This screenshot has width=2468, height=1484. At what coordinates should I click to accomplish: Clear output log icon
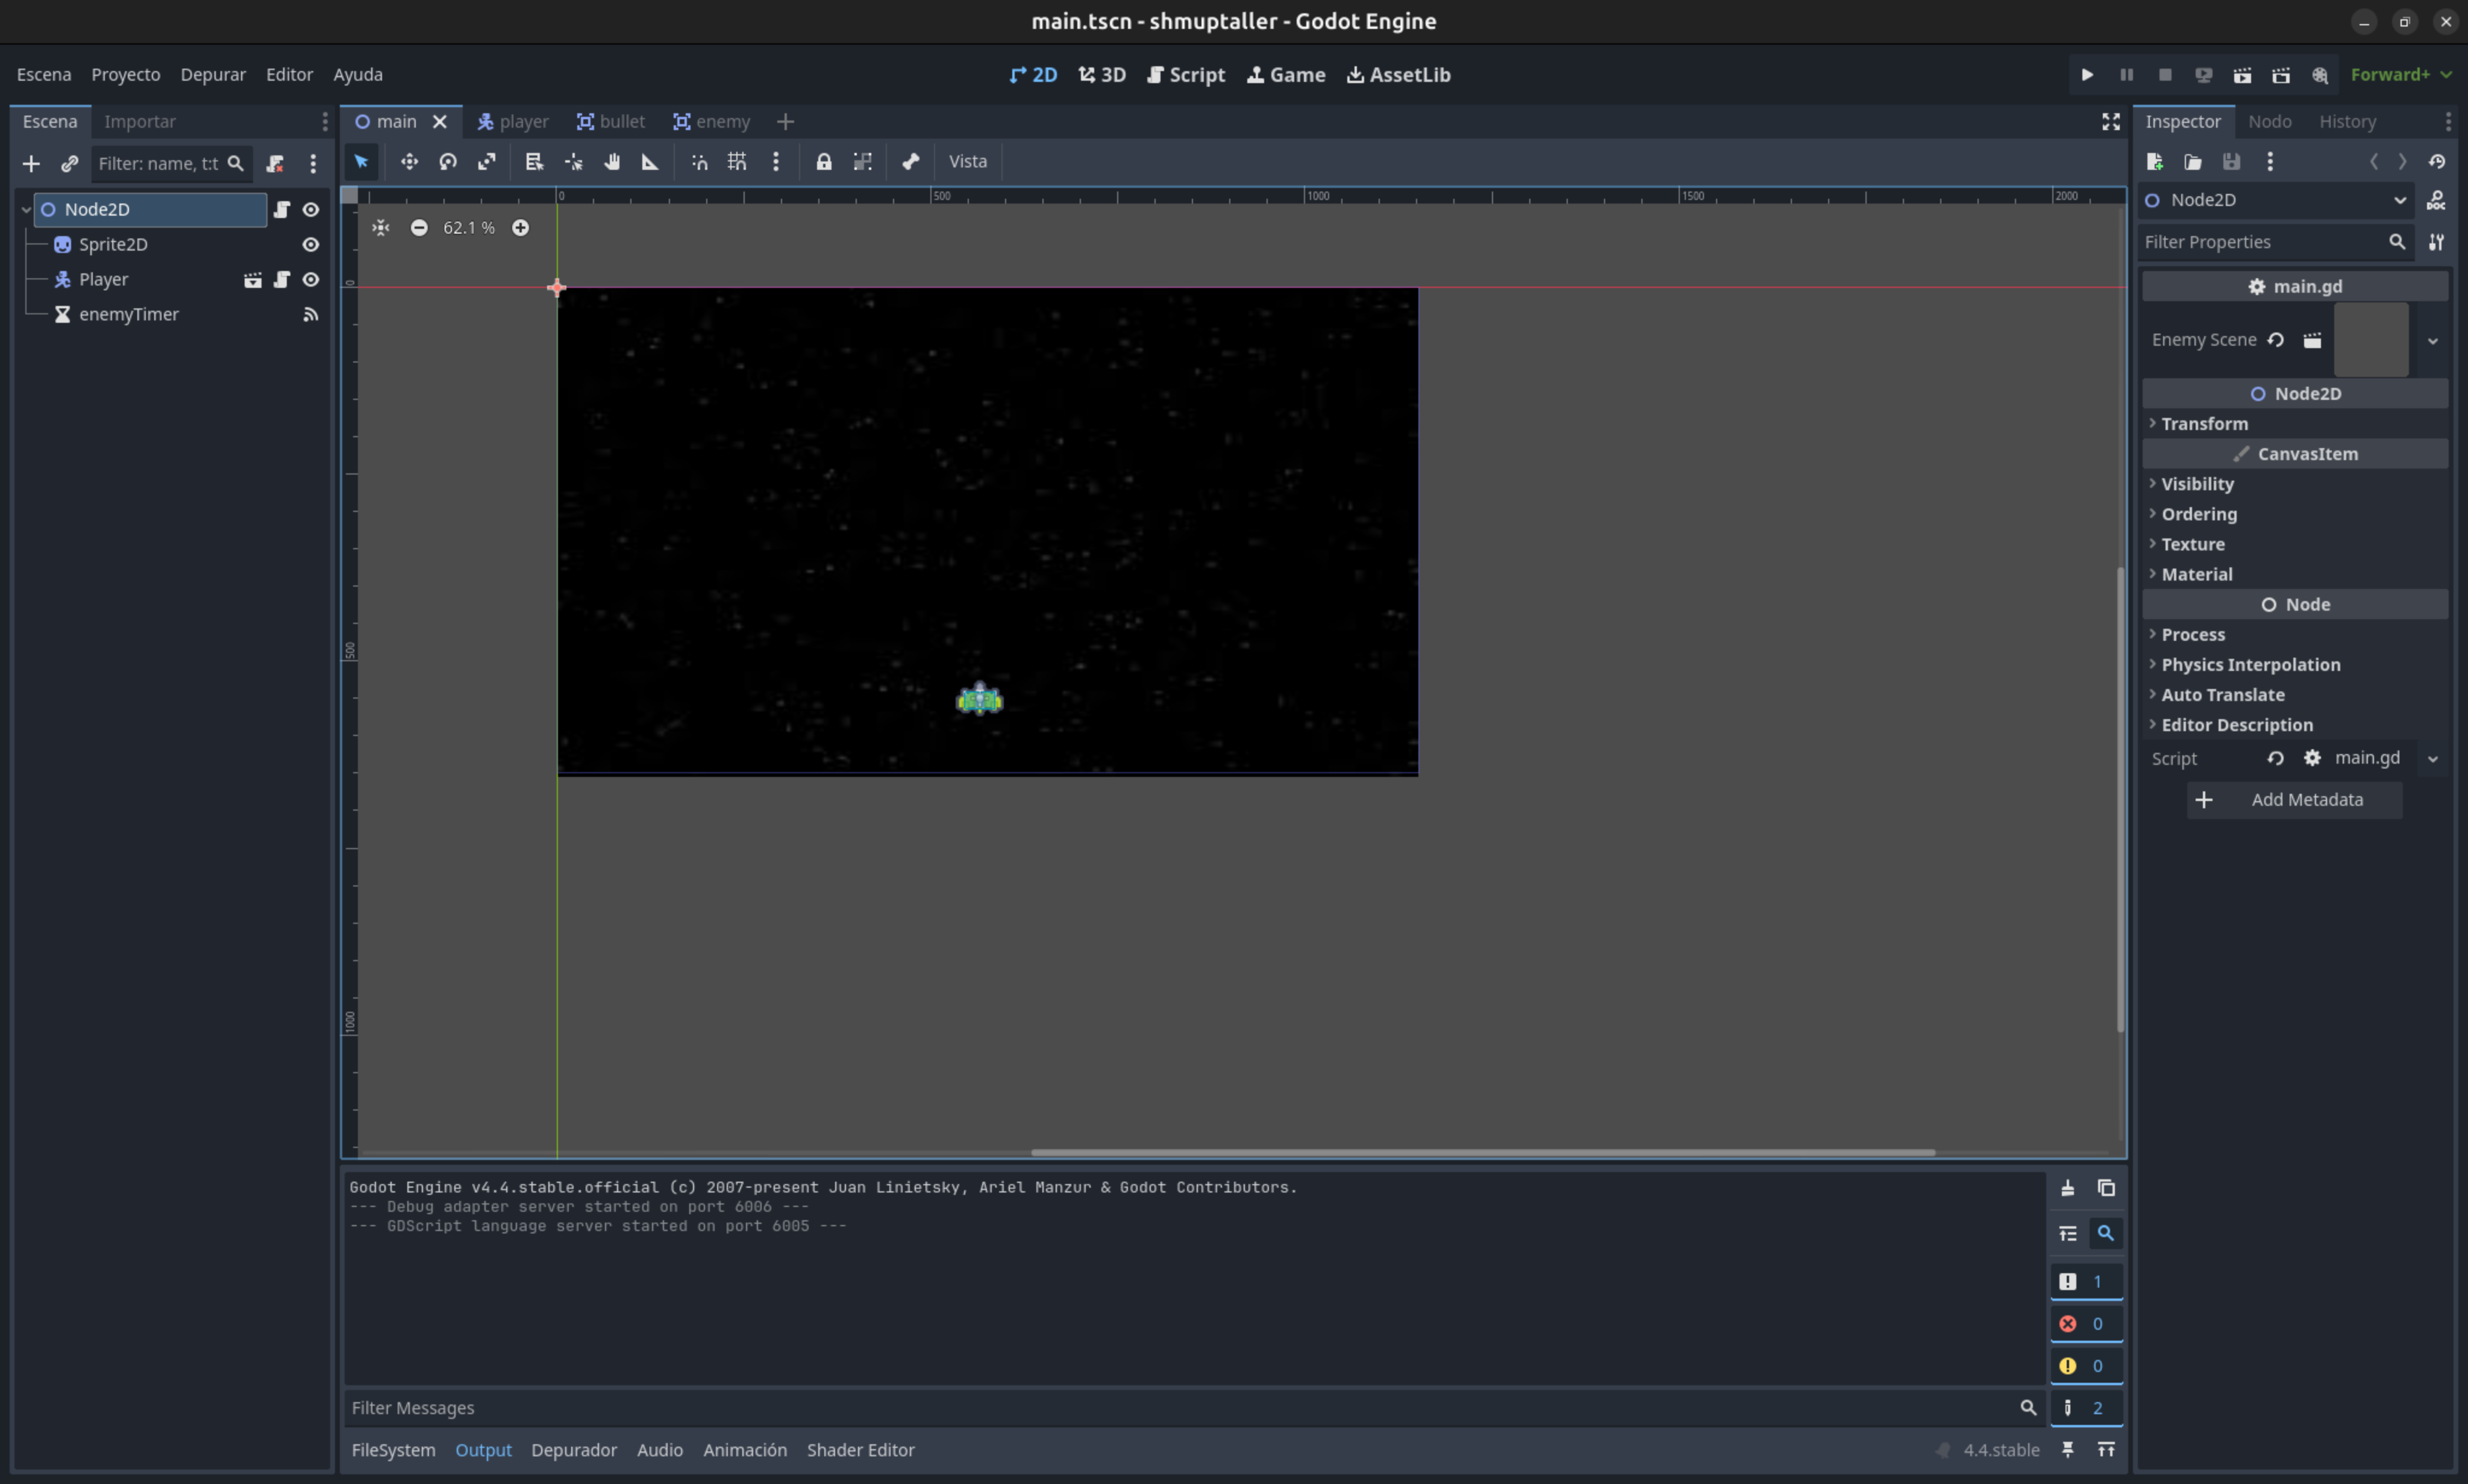[x=2067, y=1188]
